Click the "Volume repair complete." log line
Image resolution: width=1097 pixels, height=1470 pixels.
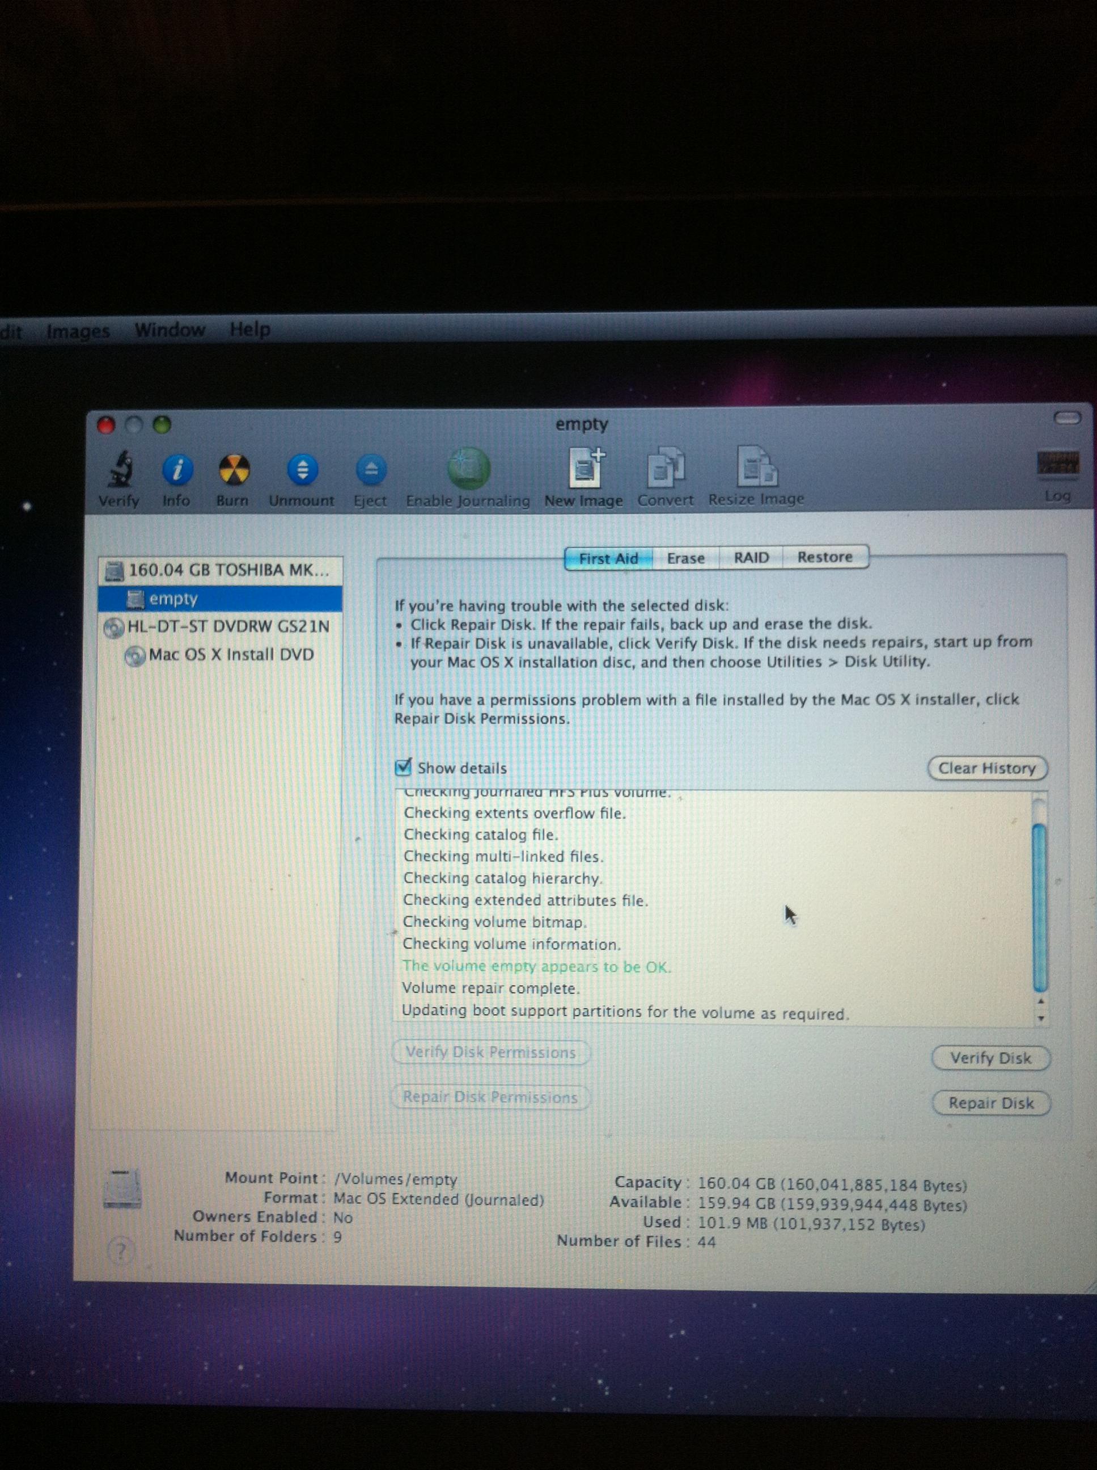click(x=491, y=988)
